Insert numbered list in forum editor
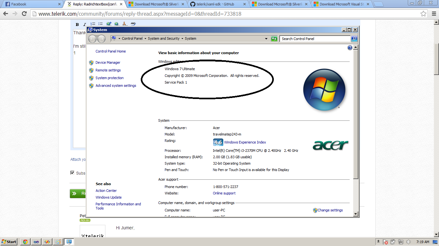Image resolution: width=439 pixels, height=246 pixels. pos(93,24)
